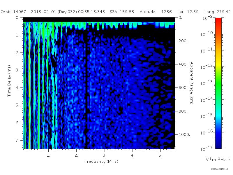Click the 'Altitude:' label in header
The height and width of the screenshot is (175, 233).
click(148, 12)
